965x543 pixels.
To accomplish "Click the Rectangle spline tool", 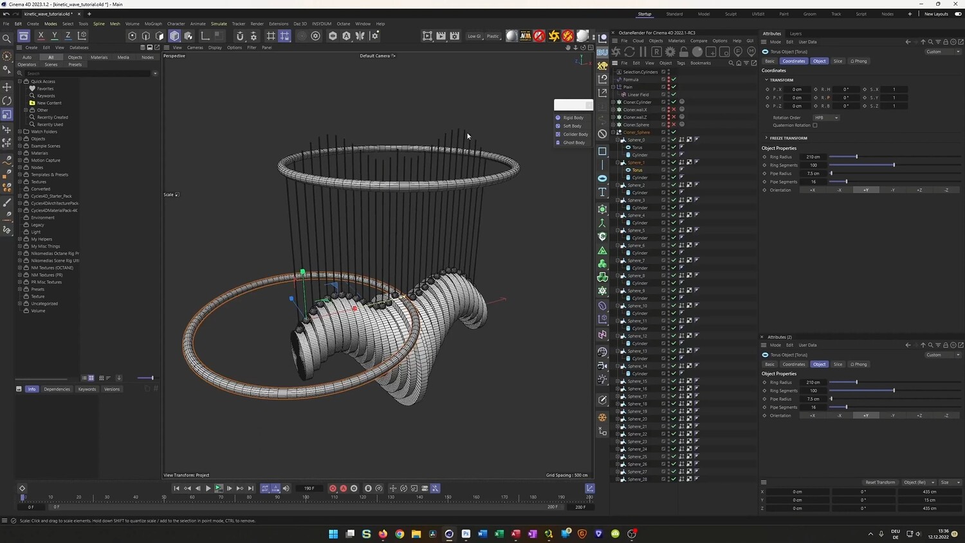I will (602, 151).
